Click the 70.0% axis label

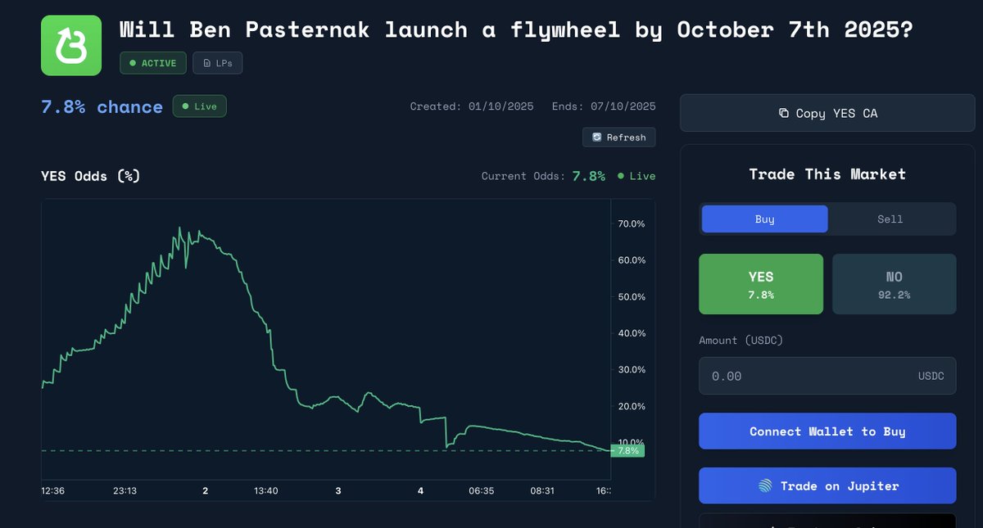(x=631, y=223)
